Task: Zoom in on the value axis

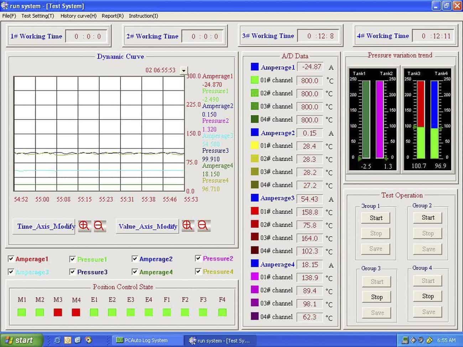Action: tap(187, 225)
